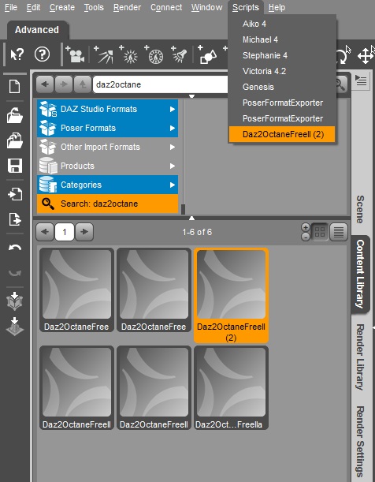This screenshot has height=482, width=375.
Task: Undo the last action
Action: 15,248
